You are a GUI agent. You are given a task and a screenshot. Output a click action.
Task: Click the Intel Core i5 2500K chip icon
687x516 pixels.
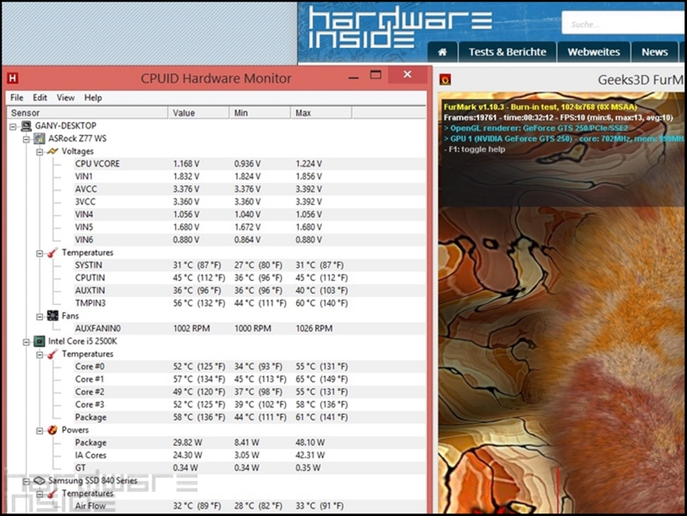click(x=39, y=341)
